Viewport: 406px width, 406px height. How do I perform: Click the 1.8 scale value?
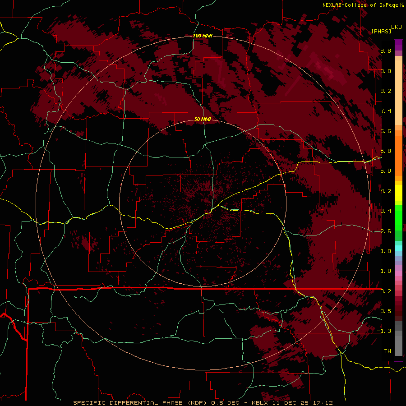[386, 251]
